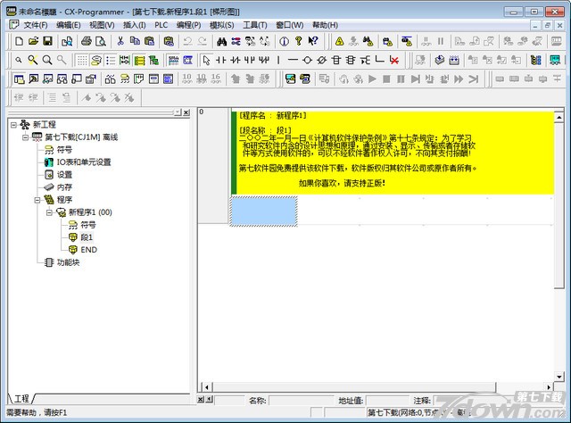Image resolution: width=571 pixels, height=423 pixels.
Task: Click the 工程 tab at panel bottom
Action: pyautogui.click(x=21, y=398)
